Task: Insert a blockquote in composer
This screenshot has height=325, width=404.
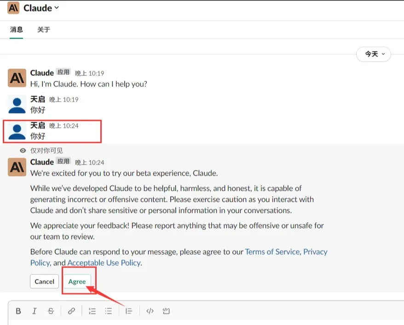Action: (x=129, y=311)
